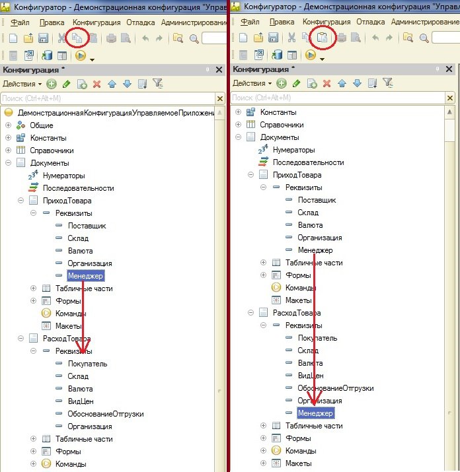Expand Справочники node in left tree
Image resolution: width=460 pixels, height=472 pixels.
coord(9,151)
